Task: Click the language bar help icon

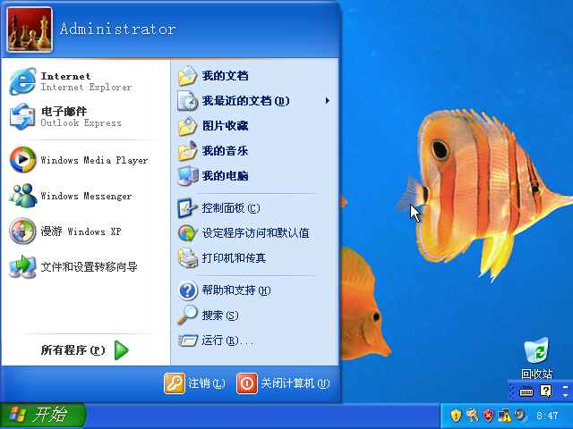Action: tap(546, 391)
